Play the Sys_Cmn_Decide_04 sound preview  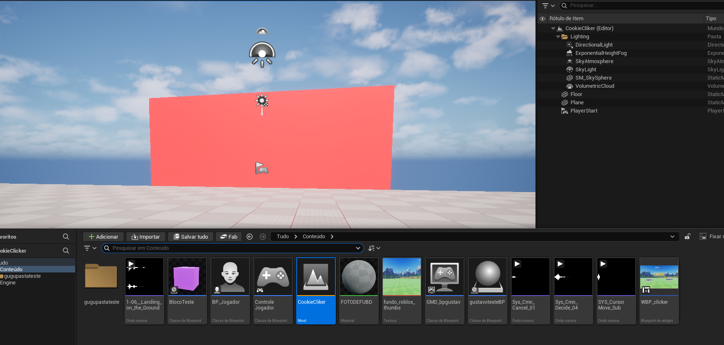click(560, 264)
